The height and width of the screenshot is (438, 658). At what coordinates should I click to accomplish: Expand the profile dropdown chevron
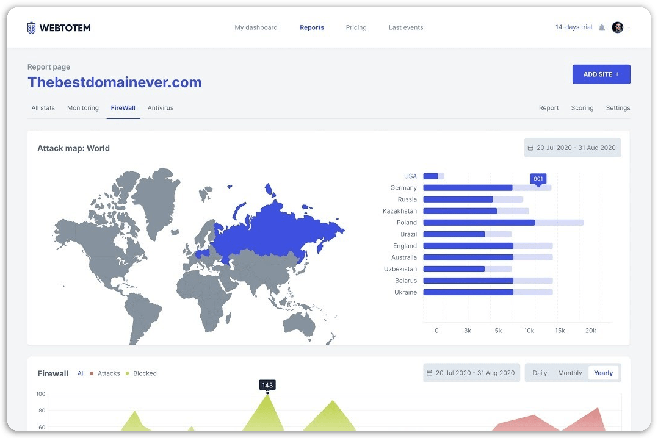[x=629, y=27]
